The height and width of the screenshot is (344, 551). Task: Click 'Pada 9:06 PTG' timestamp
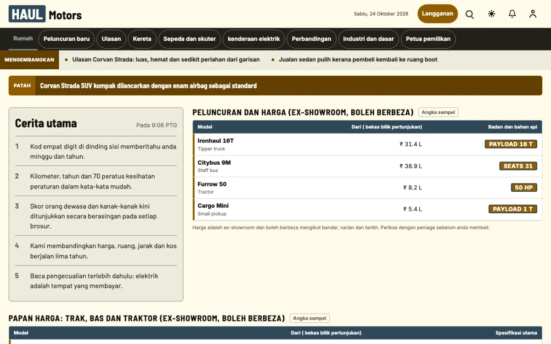[x=157, y=125]
